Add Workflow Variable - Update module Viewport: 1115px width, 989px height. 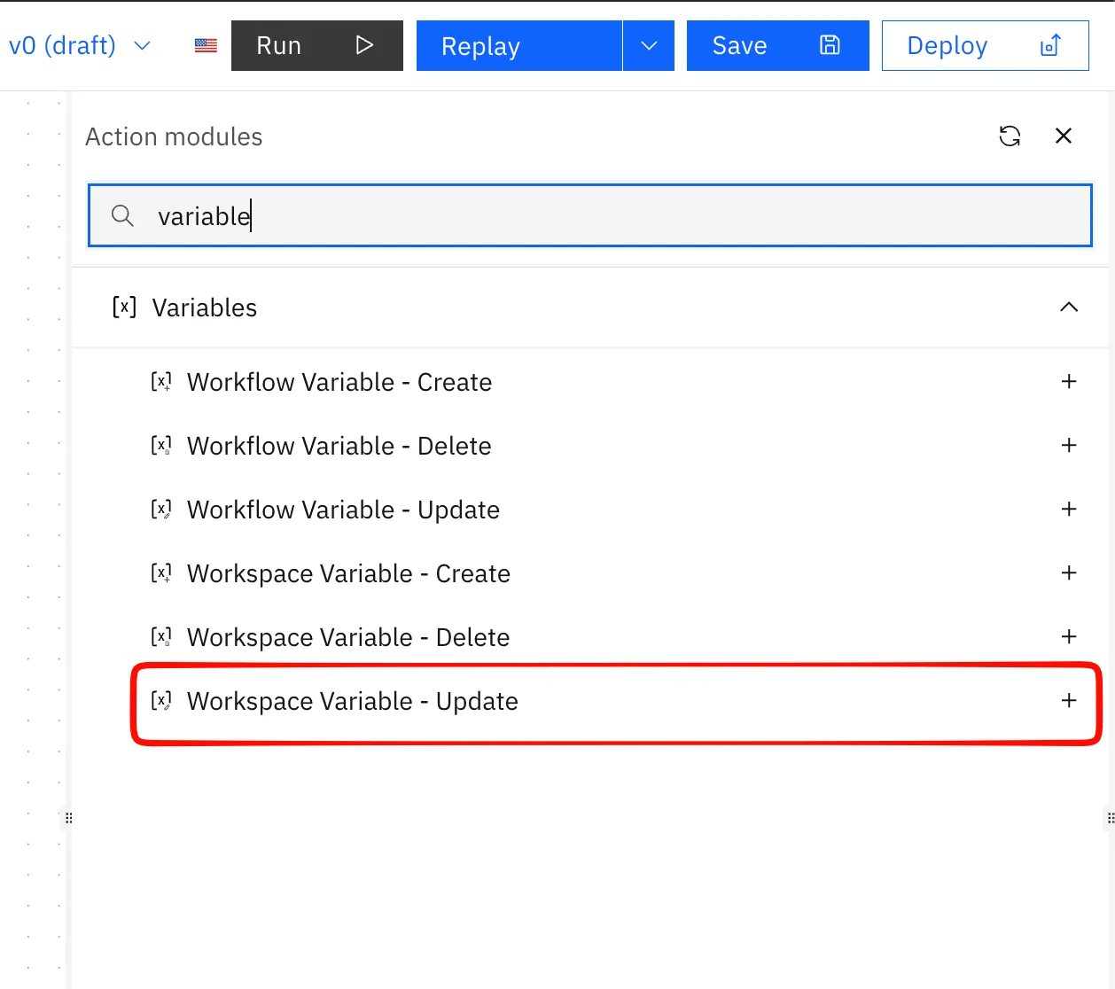(x=1069, y=509)
